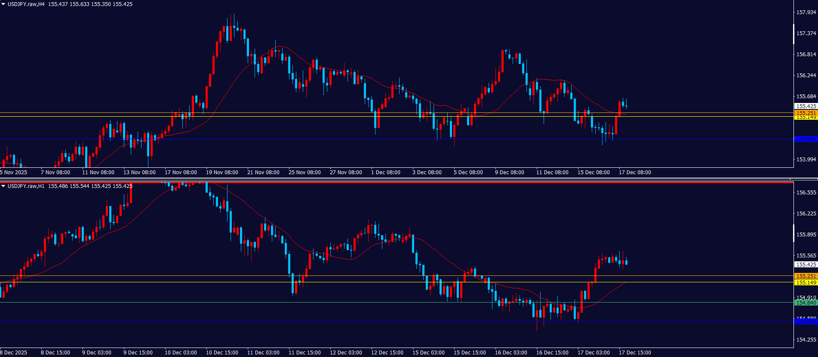Viewport: 818px width, 357px height.
Task: Click the 19 Nov 08:00 time label
Action: (222, 172)
